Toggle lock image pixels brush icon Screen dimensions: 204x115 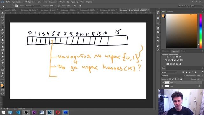click(x=173, y=79)
